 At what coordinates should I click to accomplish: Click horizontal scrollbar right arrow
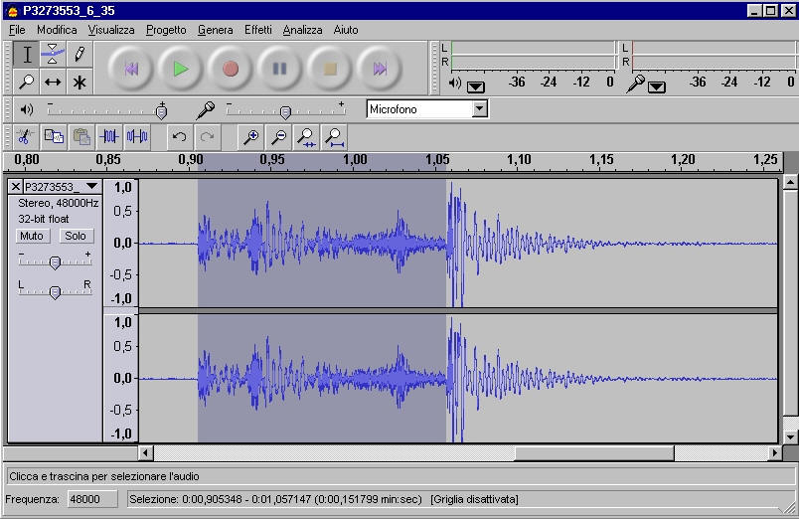[x=774, y=452]
